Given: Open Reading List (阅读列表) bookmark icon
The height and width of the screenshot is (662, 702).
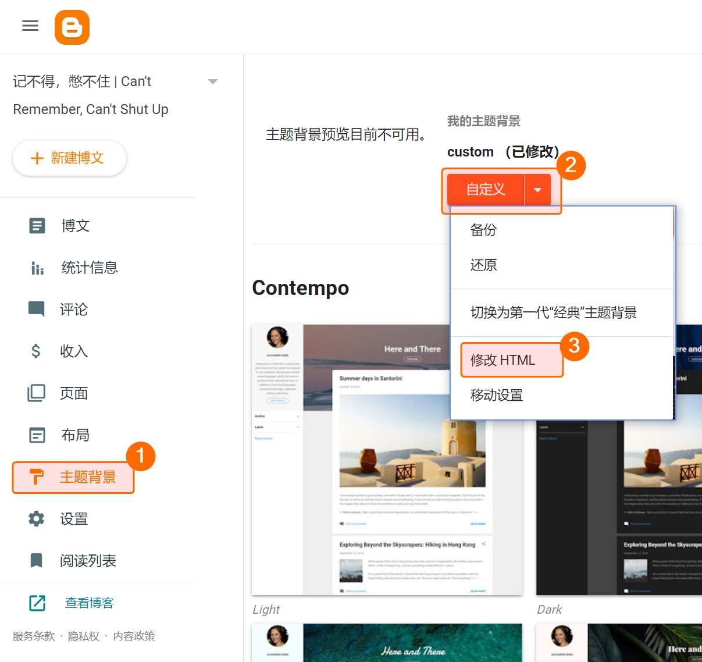Looking at the screenshot, I should click(37, 561).
